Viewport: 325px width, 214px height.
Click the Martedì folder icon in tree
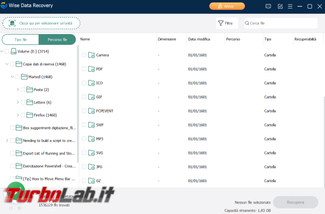click(24, 76)
